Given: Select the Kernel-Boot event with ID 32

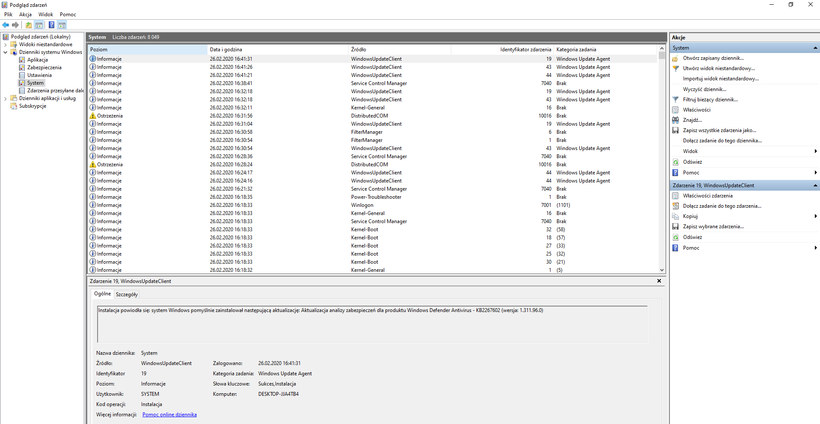Looking at the screenshot, I should click(372, 230).
